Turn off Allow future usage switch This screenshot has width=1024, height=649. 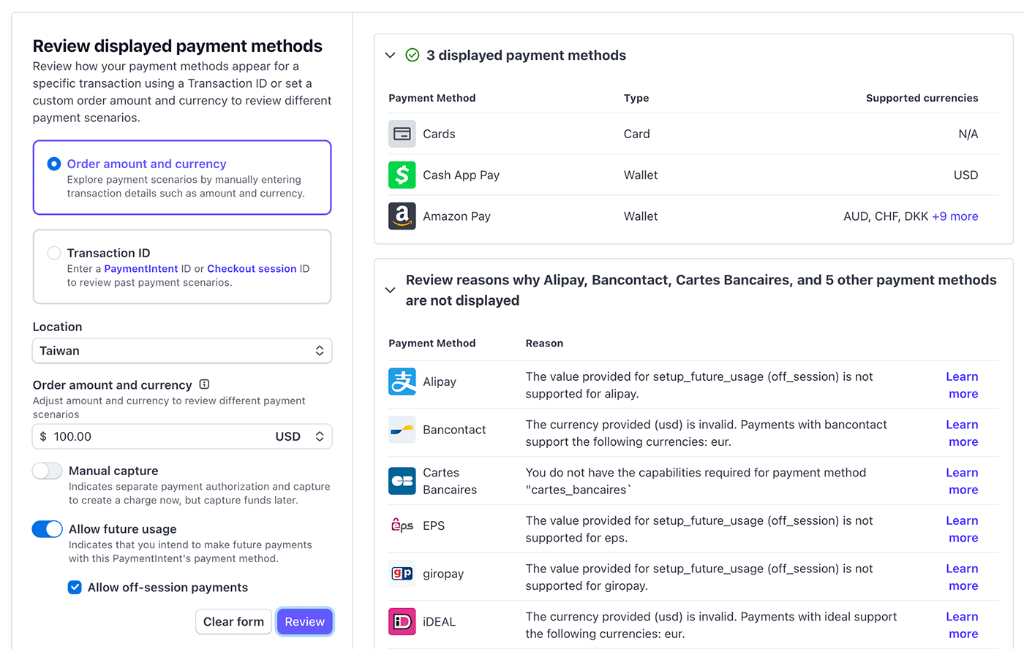(x=48, y=529)
